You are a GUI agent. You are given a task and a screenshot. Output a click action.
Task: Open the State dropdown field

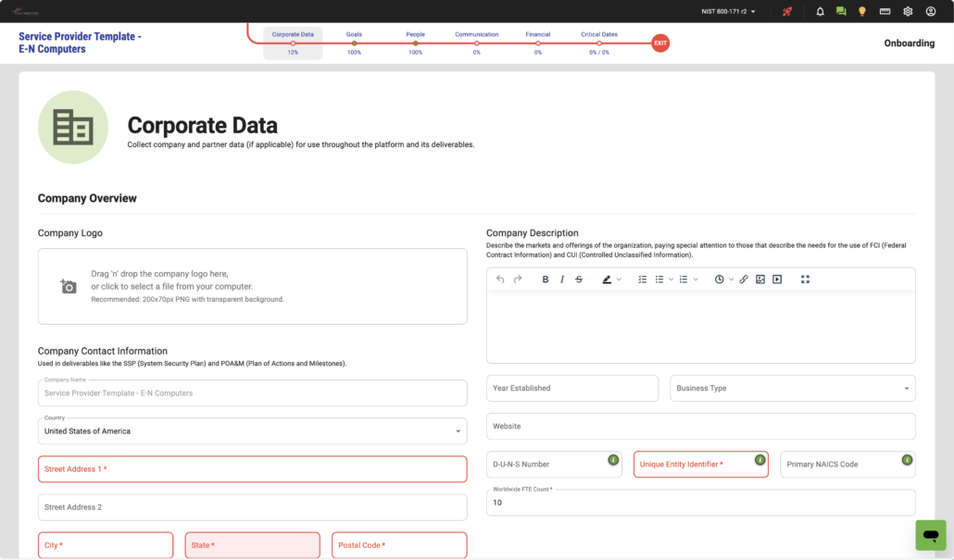(253, 545)
